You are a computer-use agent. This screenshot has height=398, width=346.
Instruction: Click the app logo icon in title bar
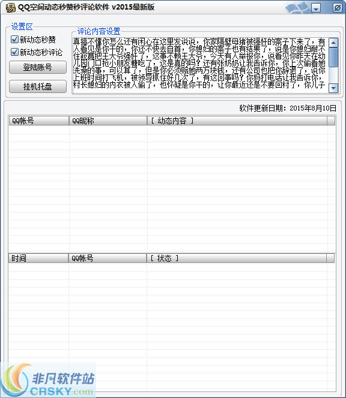click(x=10, y=8)
